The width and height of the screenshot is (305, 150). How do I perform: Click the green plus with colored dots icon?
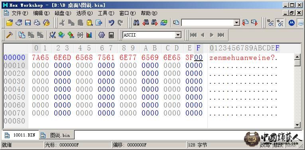pyautogui.click(x=71, y=35)
